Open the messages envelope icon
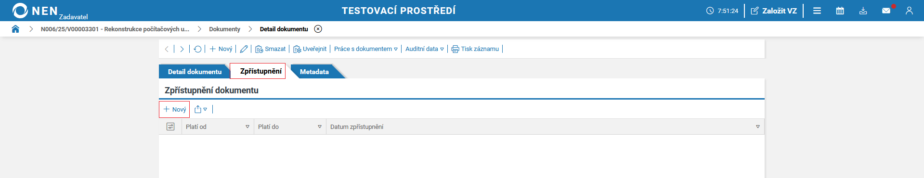The width and height of the screenshot is (924, 178). pos(886,11)
